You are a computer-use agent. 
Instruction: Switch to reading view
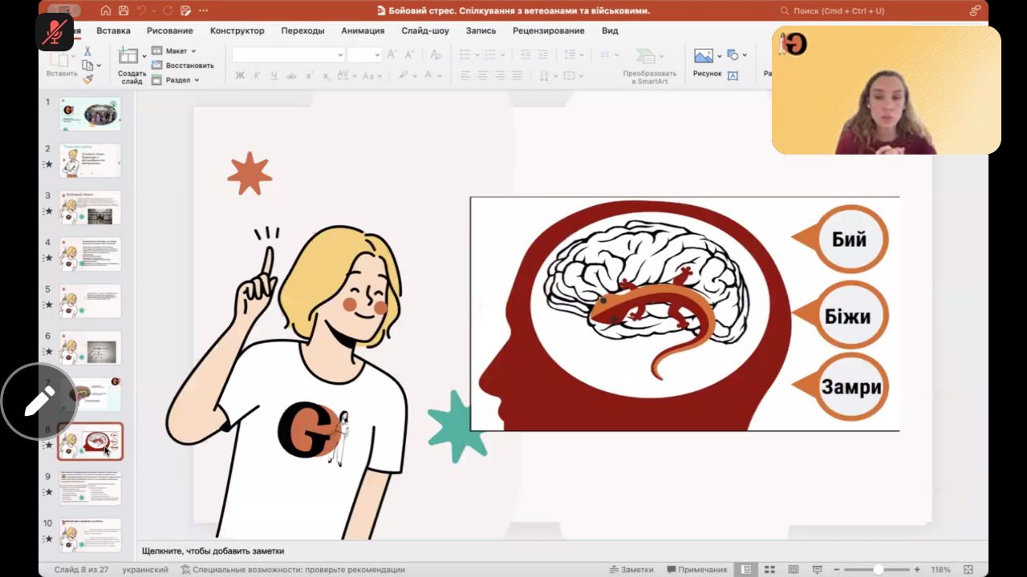click(x=794, y=570)
